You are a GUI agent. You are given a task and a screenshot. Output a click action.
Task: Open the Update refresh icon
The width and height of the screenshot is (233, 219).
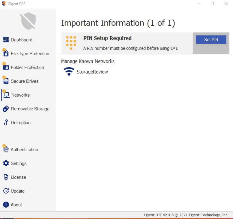click(x=6, y=191)
